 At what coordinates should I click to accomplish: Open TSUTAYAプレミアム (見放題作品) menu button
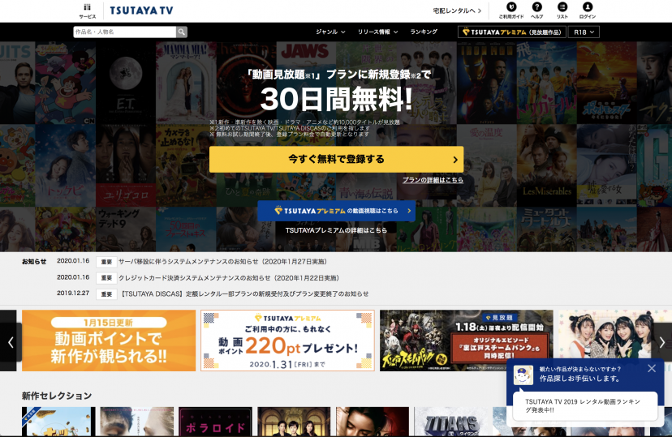tap(512, 32)
